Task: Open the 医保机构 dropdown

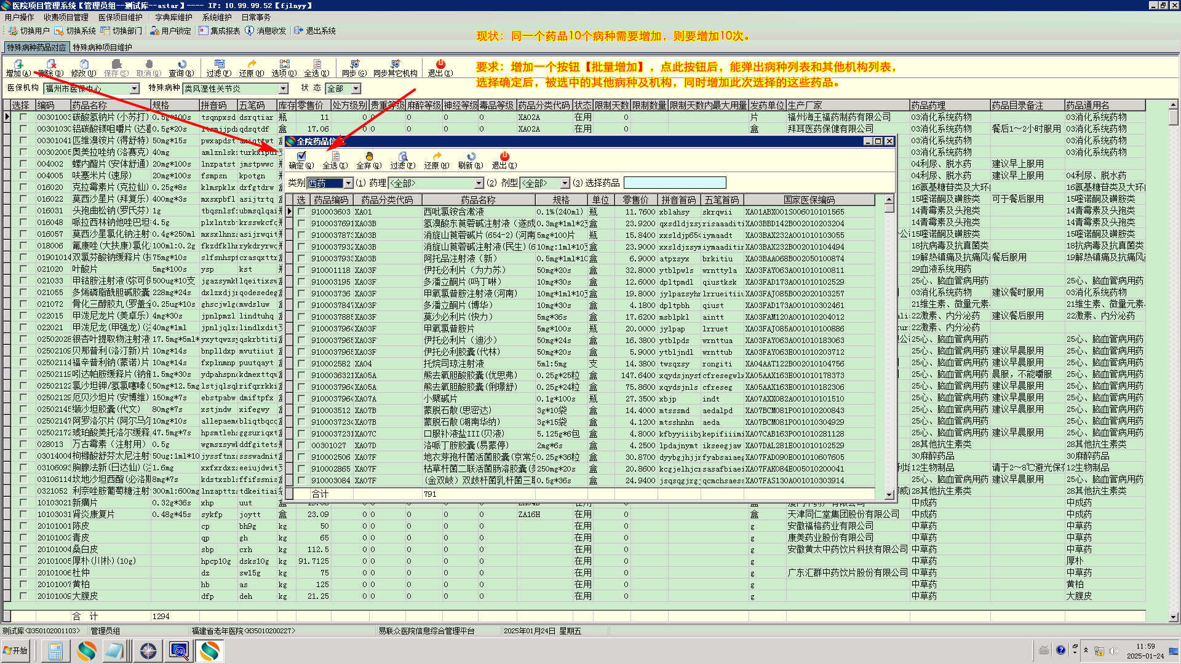Action: pyautogui.click(x=134, y=89)
